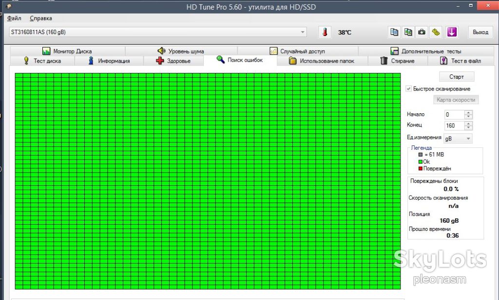
Task: Increase the Конец value
Action: click(468, 124)
